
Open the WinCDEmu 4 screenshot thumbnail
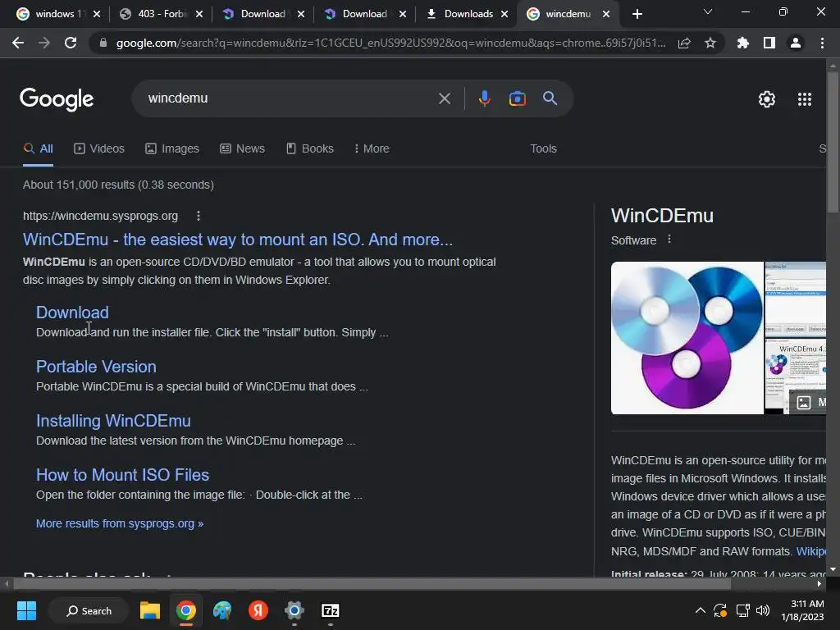(795, 376)
